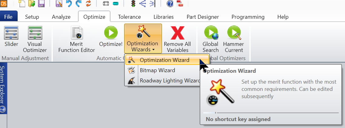345x128 pixels.
Task: Open the Visual Optimizer tool
Action: click(35, 39)
